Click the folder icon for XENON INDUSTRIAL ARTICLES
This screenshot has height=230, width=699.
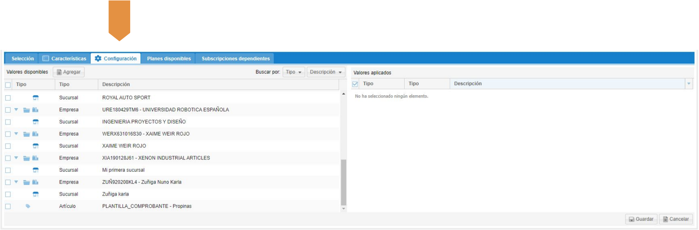[x=27, y=158]
